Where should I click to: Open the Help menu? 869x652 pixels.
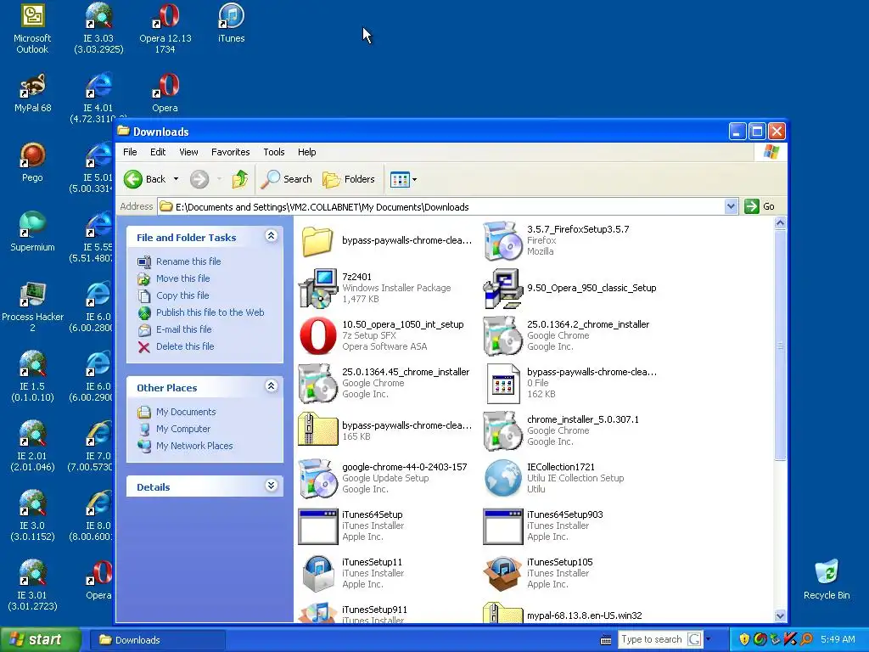click(x=306, y=152)
